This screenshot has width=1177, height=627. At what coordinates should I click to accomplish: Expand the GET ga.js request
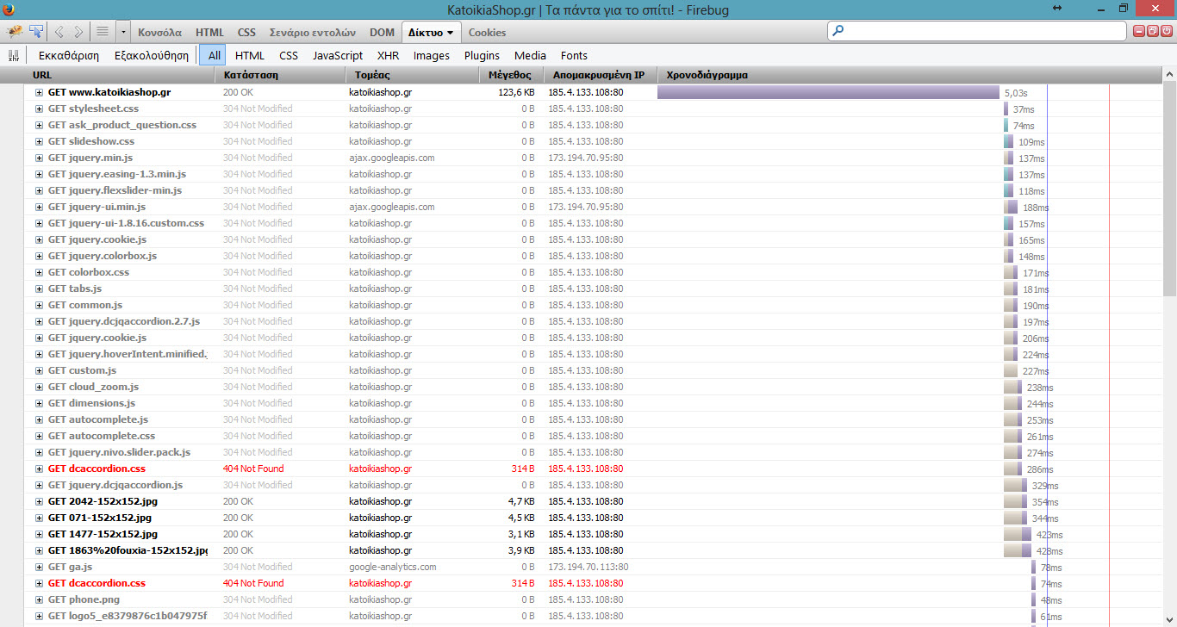pyautogui.click(x=39, y=567)
